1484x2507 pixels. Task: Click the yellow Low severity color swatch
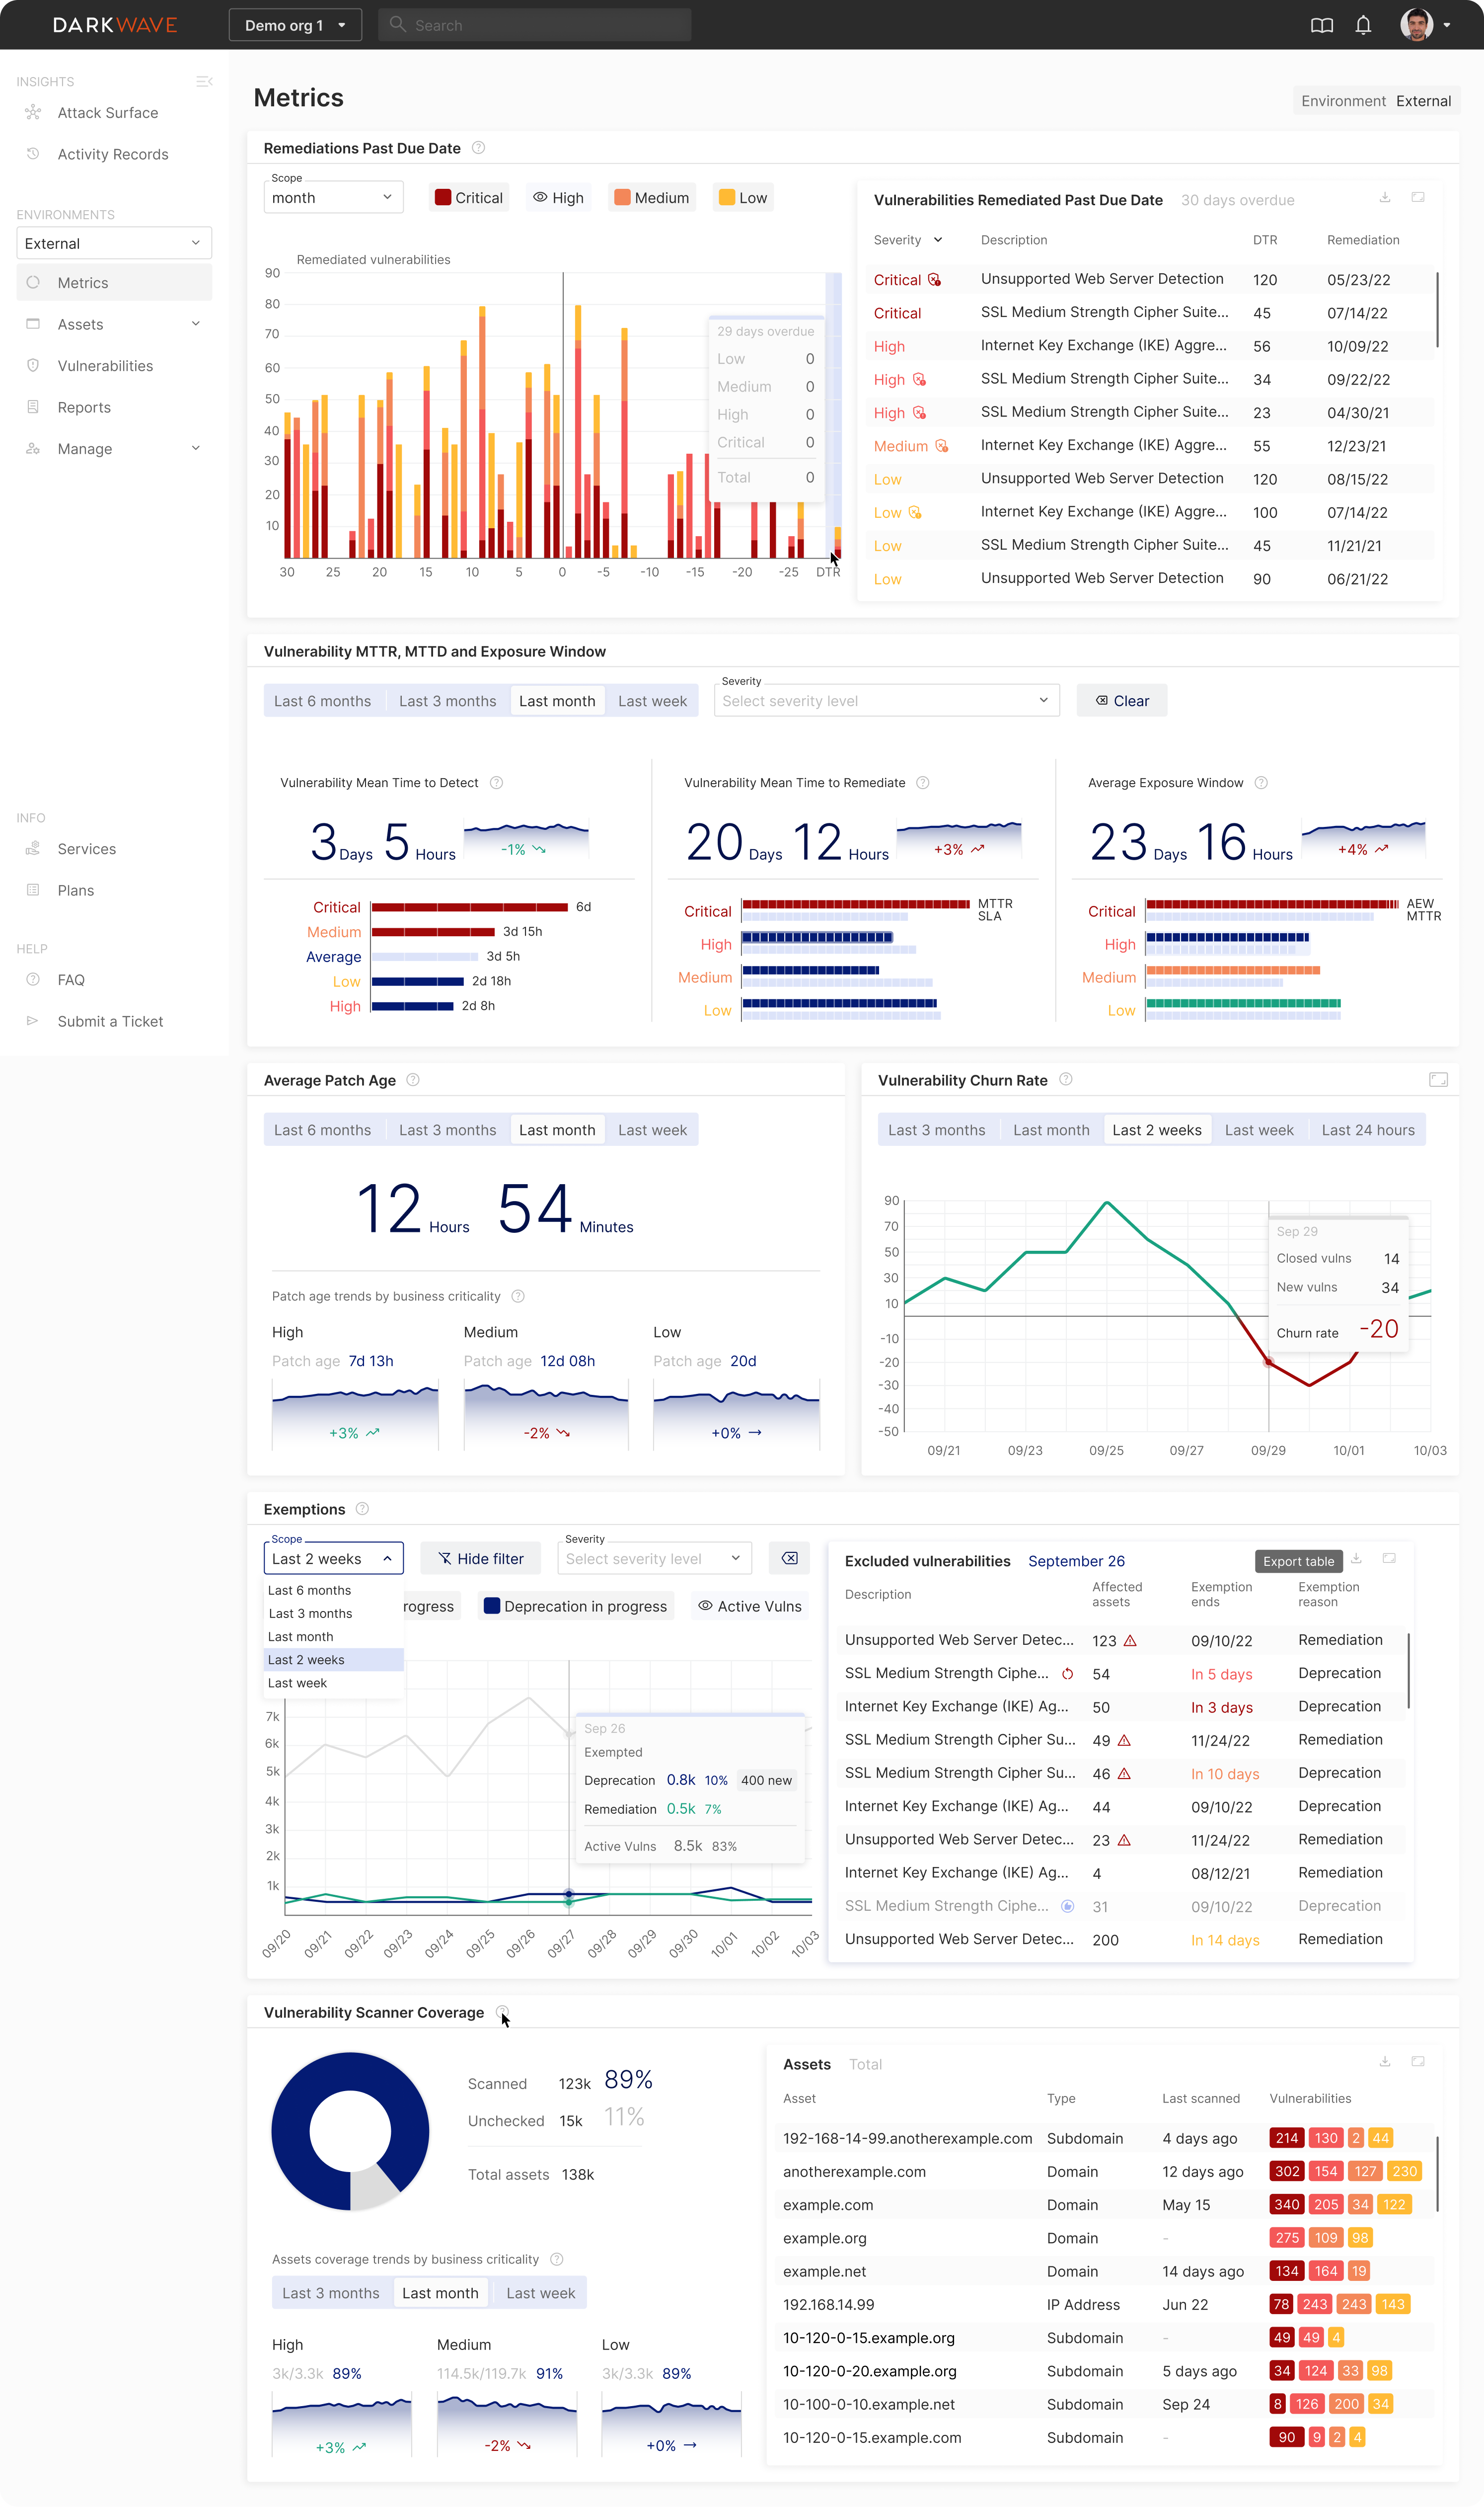(726, 197)
